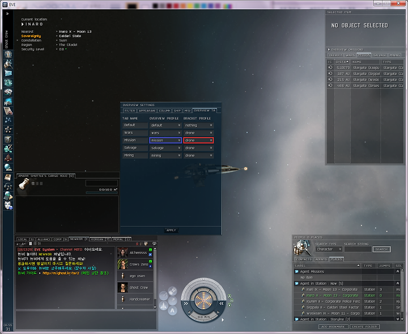
Task: Click Apply in Overview Settings
Action: pos(171,230)
